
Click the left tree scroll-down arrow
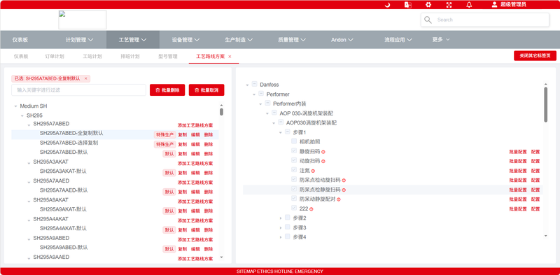coord(221,257)
